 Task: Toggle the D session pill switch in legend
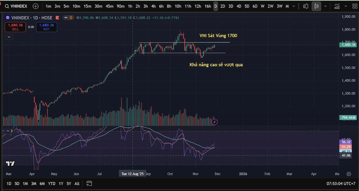click(69, 18)
